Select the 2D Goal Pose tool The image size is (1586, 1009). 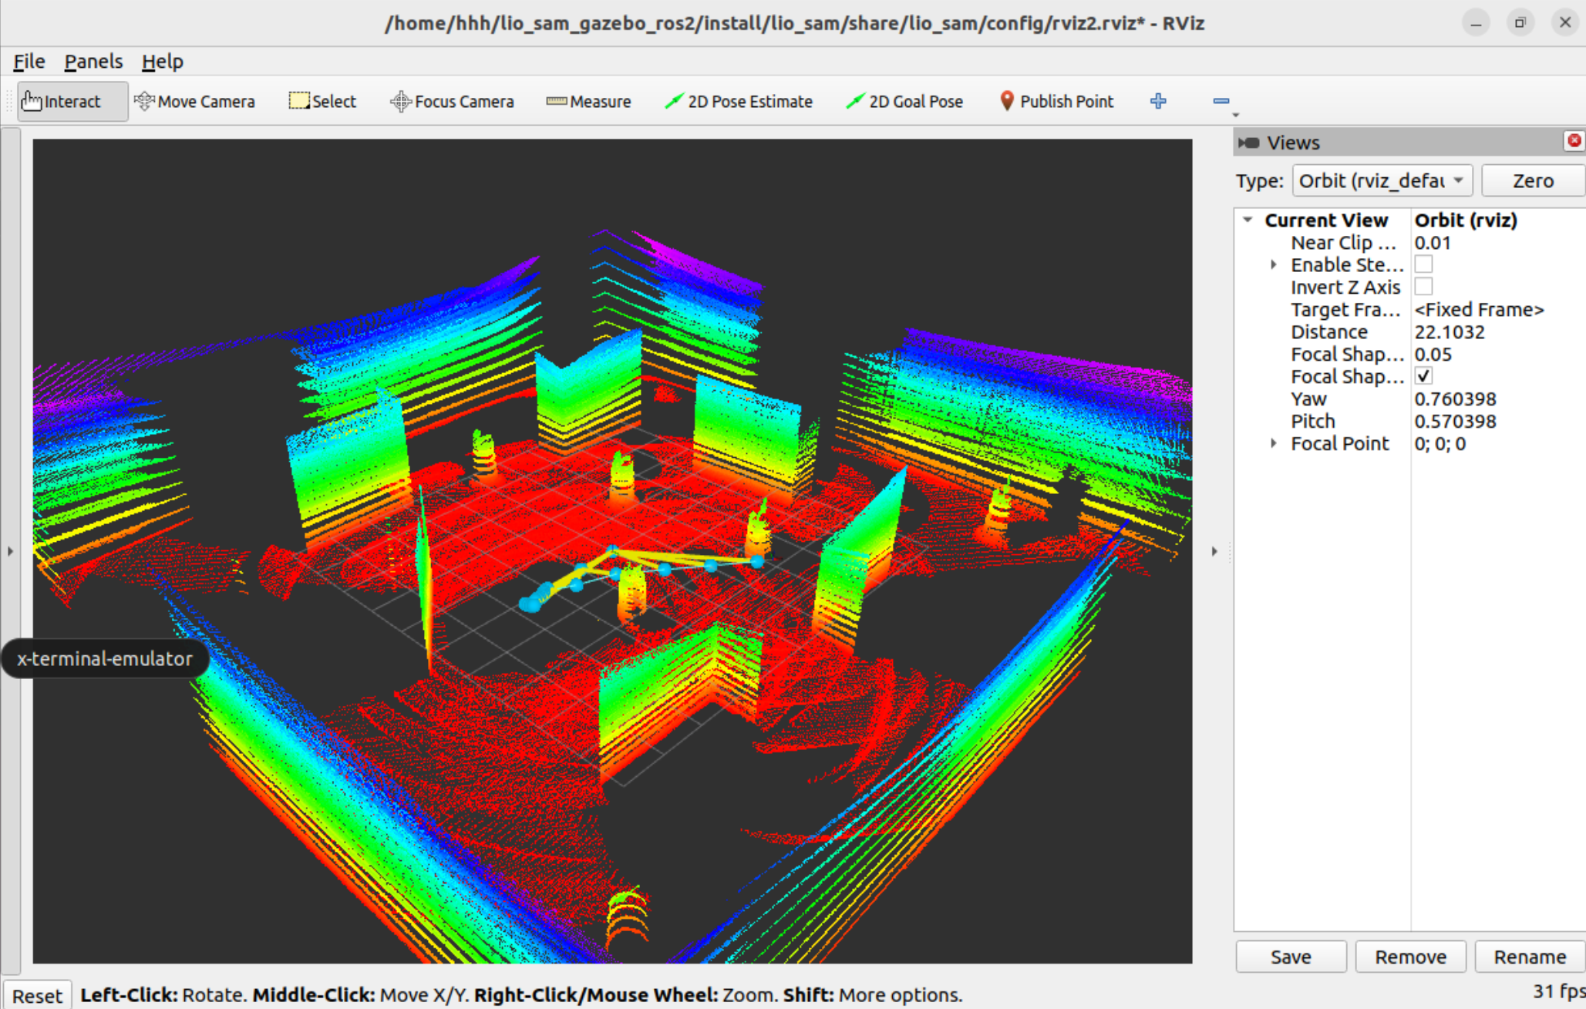pyautogui.click(x=904, y=102)
